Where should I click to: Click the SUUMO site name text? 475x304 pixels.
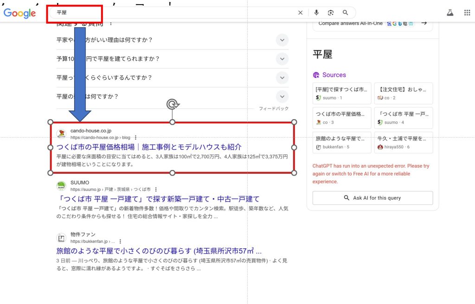tap(80, 183)
